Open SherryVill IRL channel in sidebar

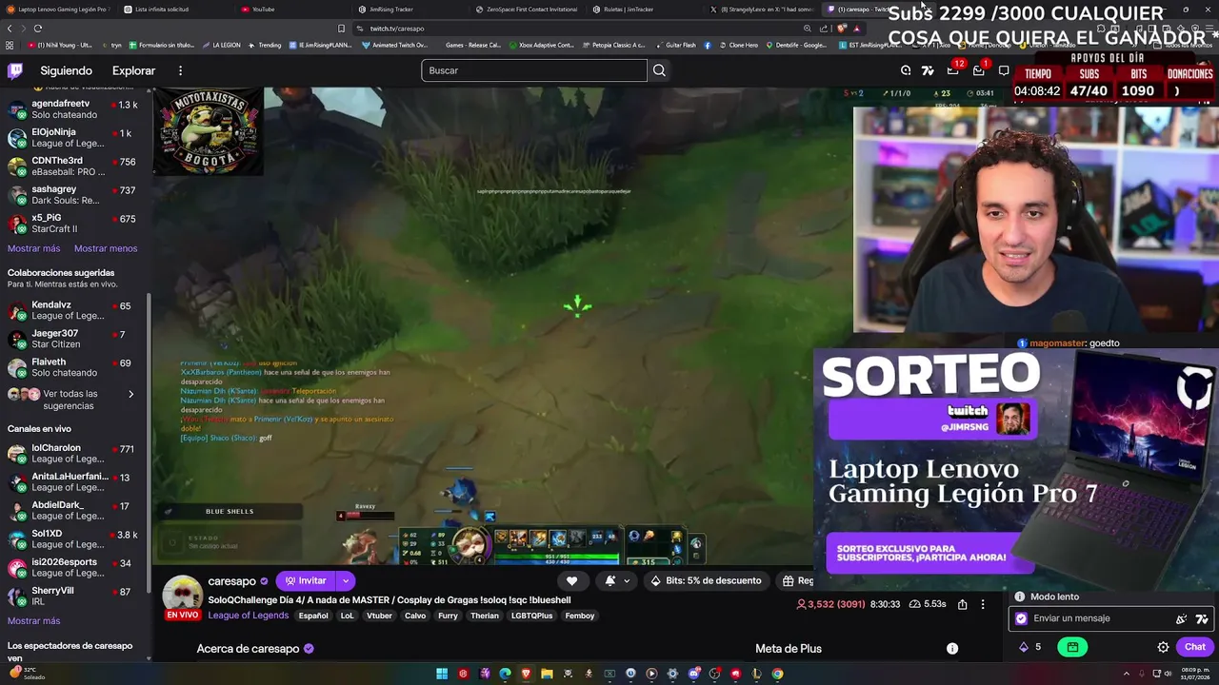click(74, 597)
